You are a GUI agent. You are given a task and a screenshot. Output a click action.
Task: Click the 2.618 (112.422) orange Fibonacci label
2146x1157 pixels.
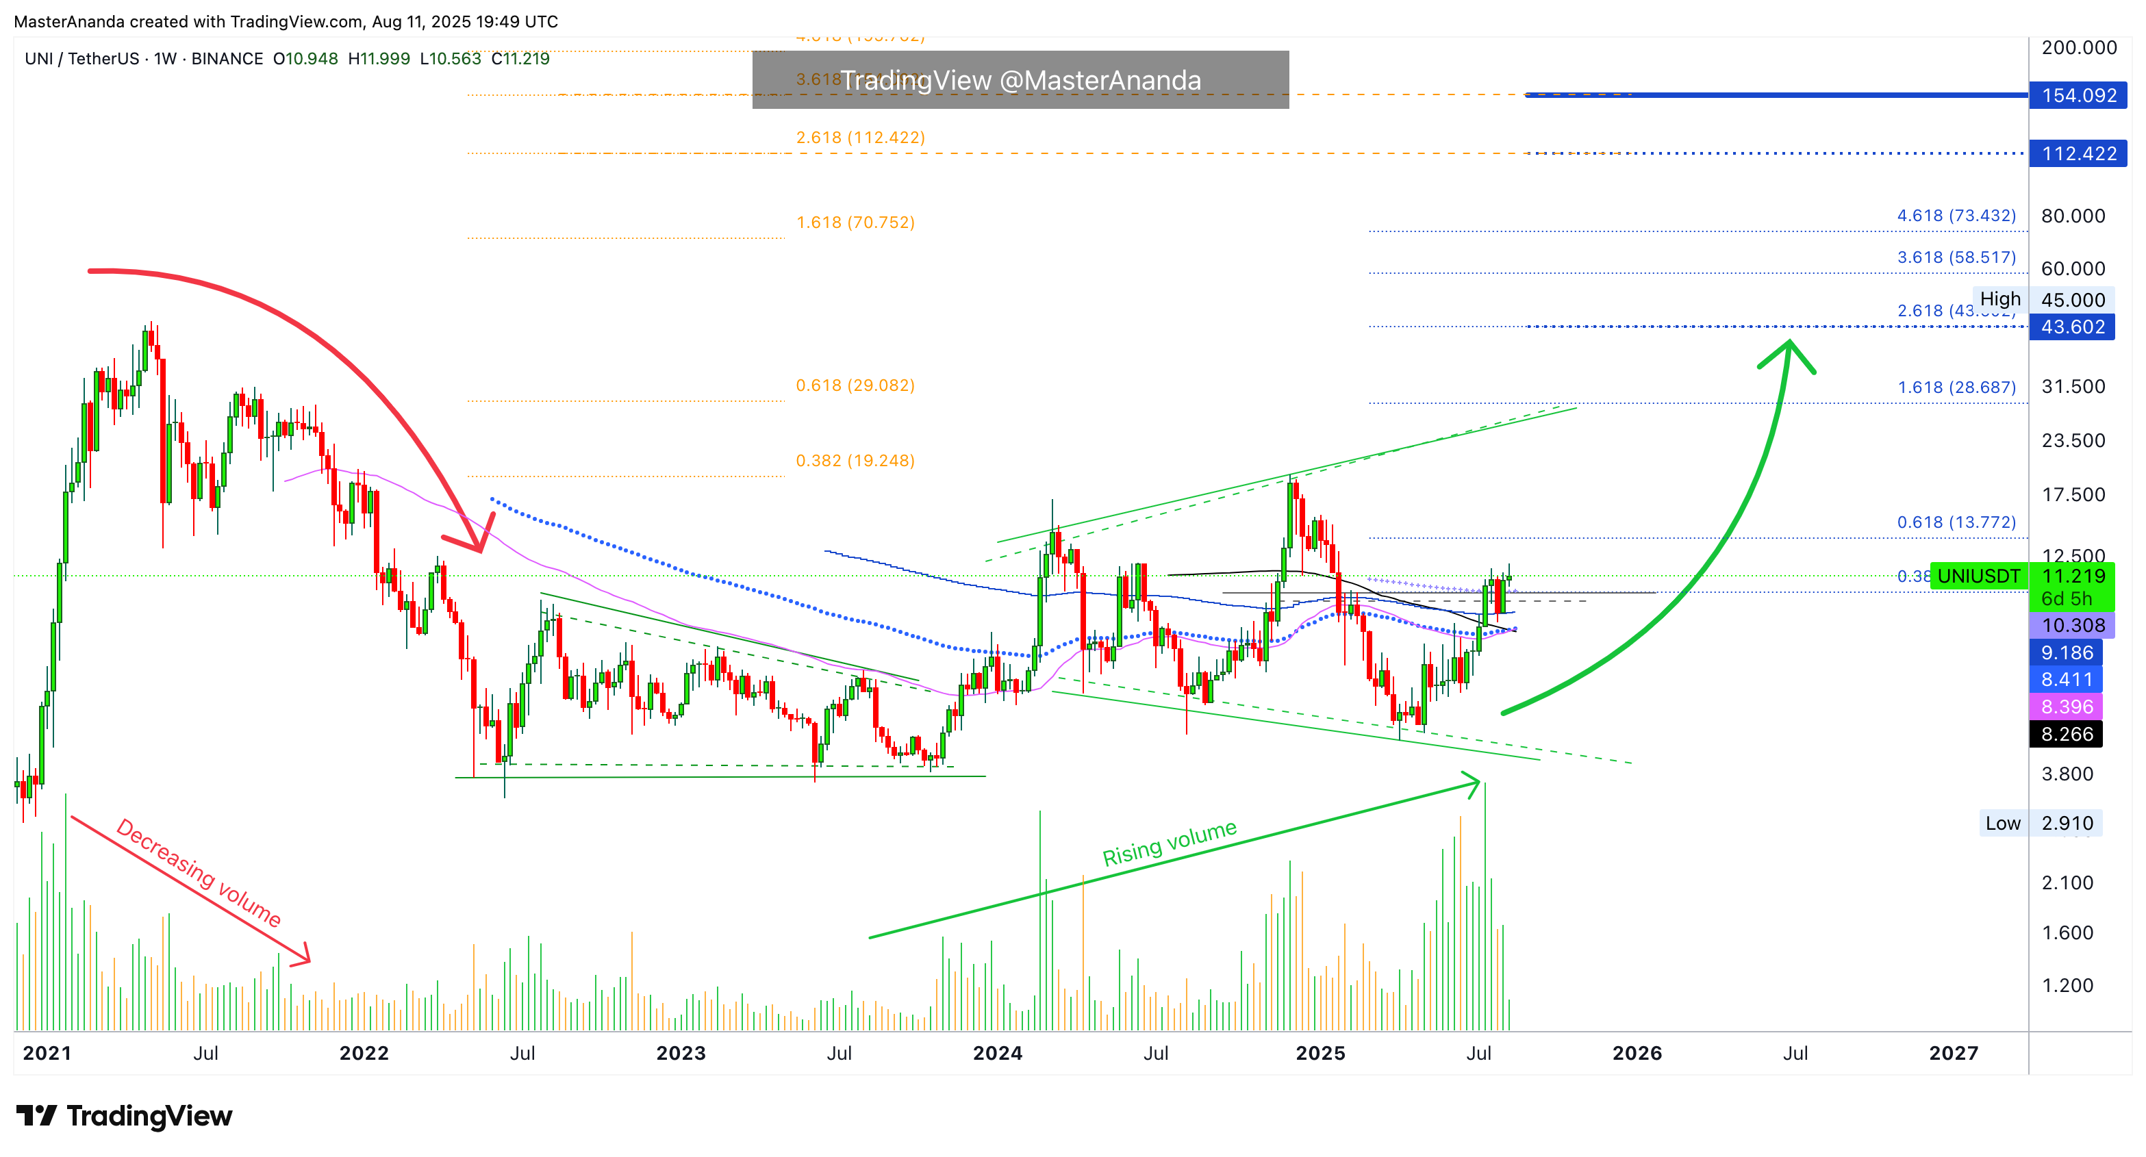point(861,138)
